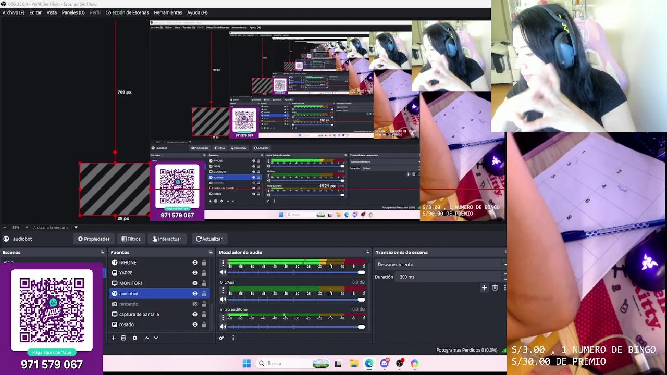Hide the IPHONE source
This screenshot has height=375, width=667.
click(195, 262)
